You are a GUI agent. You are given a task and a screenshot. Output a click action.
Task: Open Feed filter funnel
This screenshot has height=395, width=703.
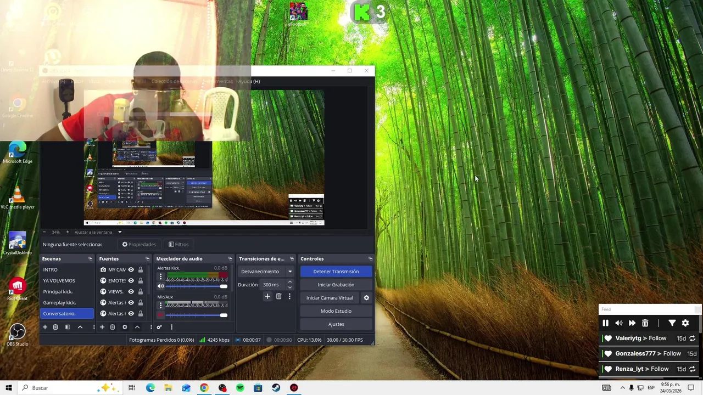[672, 323]
